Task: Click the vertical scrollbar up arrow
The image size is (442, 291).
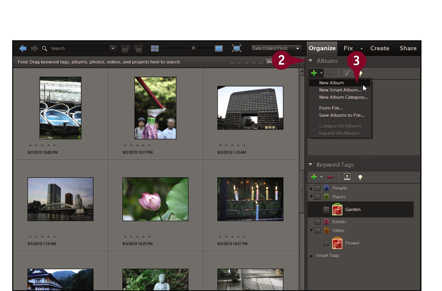Action: pos(302,72)
